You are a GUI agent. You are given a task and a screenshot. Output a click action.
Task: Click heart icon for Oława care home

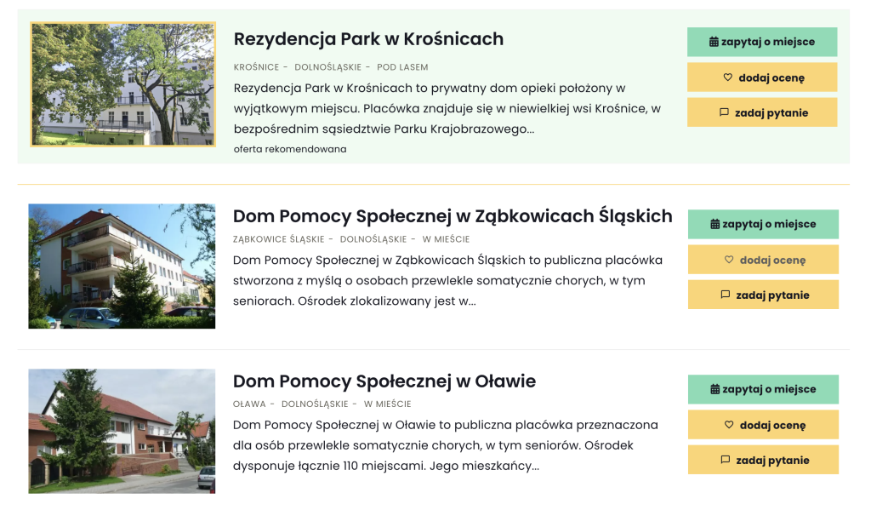(x=728, y=425)
